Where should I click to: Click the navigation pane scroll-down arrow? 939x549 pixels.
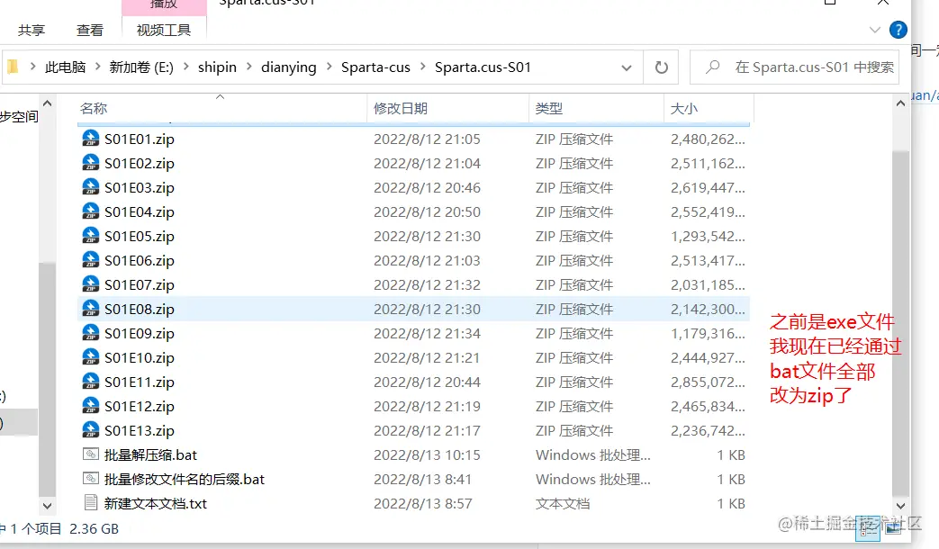[x=48, y=507]
